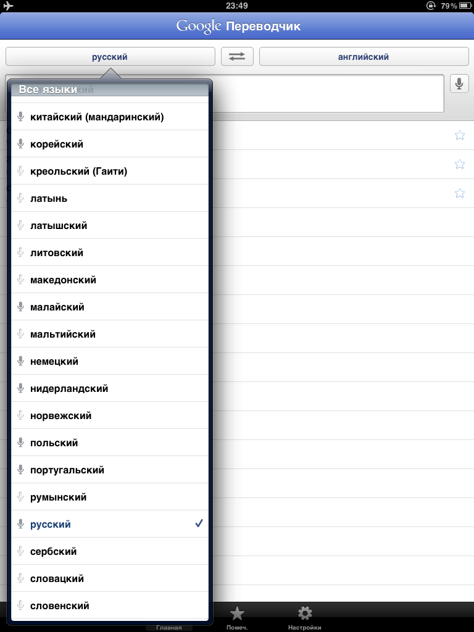This screenshot has height=632, width=474.
Task: Tap microphone icon beside польский
Action: (20, 443)
